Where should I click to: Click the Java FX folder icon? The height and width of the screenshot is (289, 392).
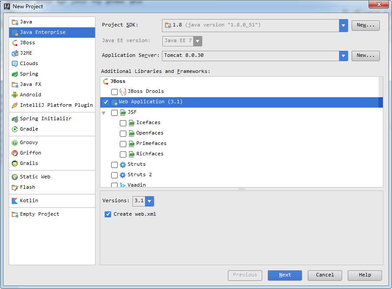(x=15, y=85)
